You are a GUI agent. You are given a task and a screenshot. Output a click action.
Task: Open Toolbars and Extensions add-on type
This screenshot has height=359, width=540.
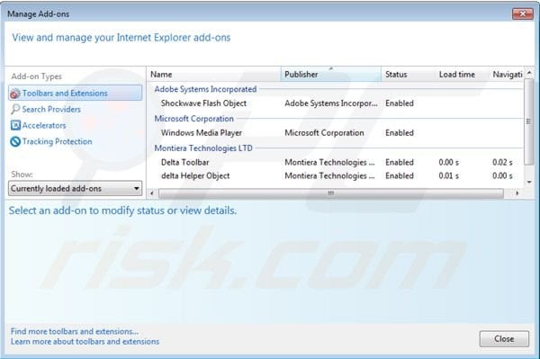(x=76, y=93)
